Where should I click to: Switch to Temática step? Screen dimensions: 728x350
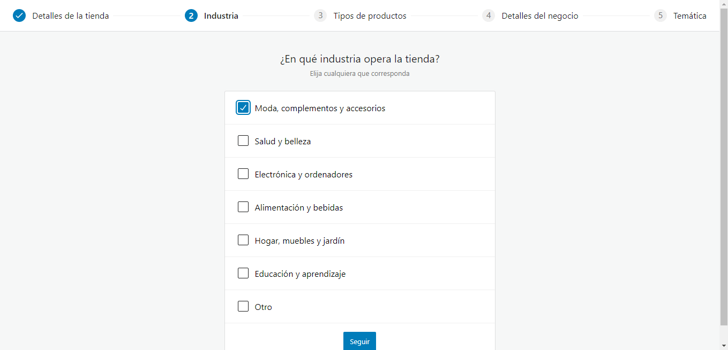(x=689, y=16)
